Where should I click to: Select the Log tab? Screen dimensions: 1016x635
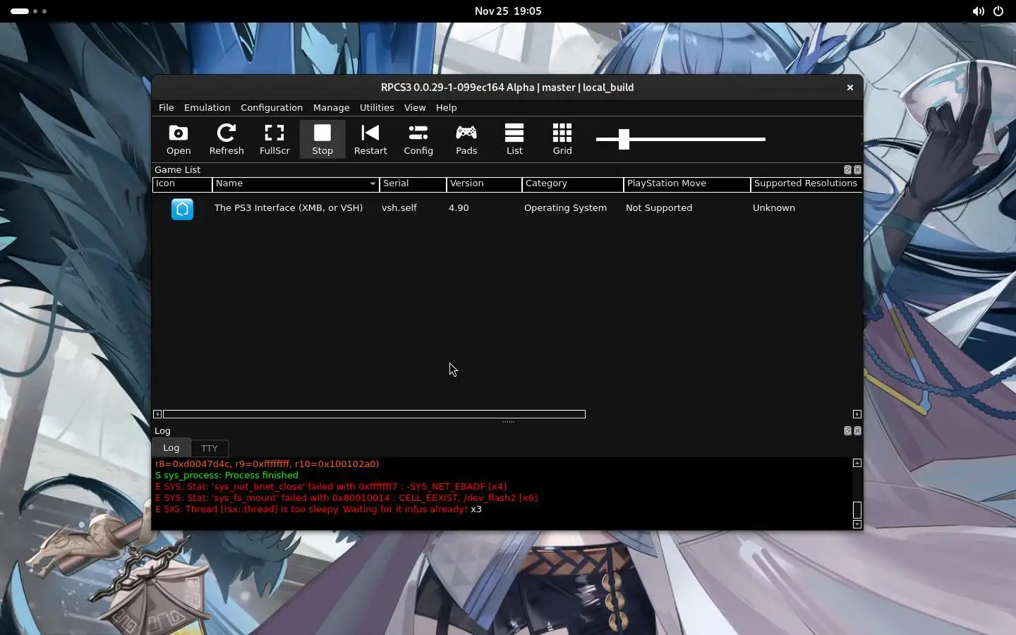click(x=171, y=447)
